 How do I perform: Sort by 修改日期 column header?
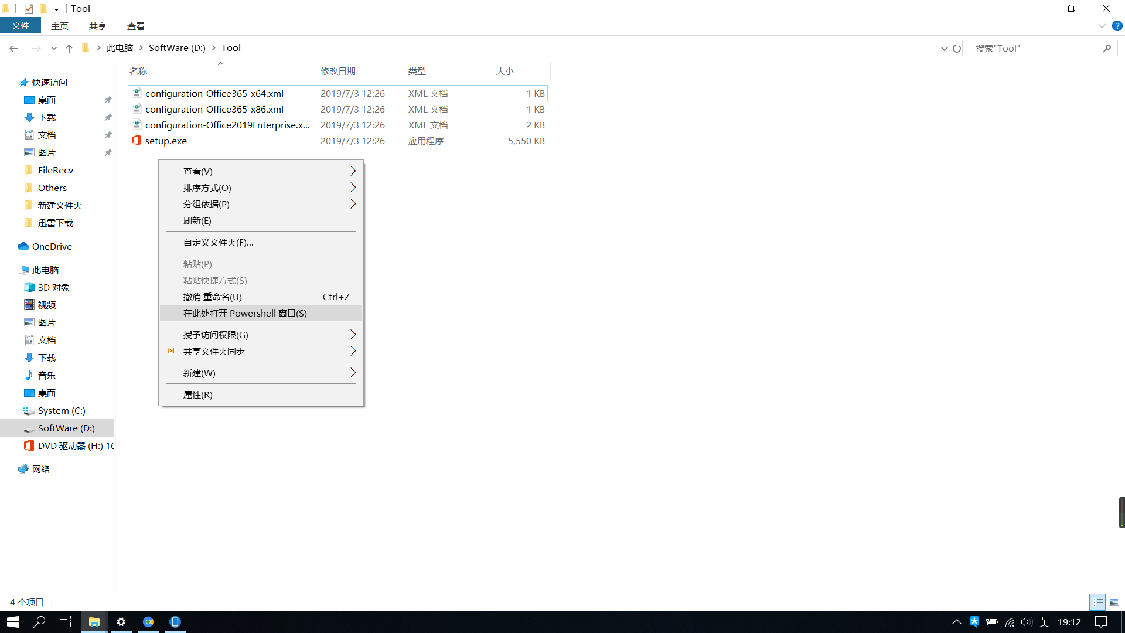coord(338,71)
